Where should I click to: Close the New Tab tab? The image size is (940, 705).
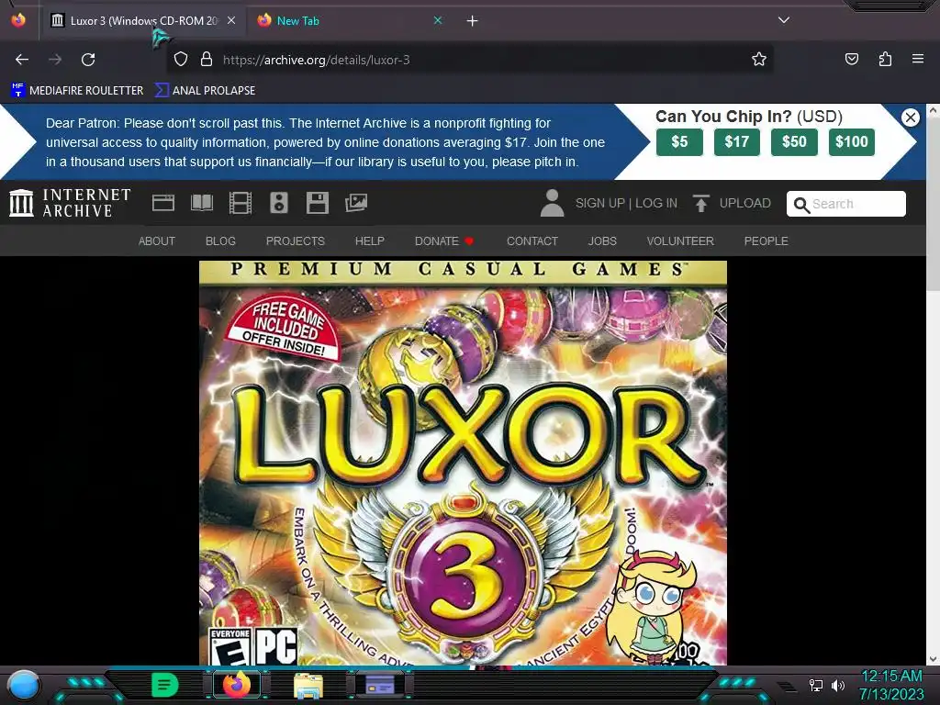coord(438,20)
